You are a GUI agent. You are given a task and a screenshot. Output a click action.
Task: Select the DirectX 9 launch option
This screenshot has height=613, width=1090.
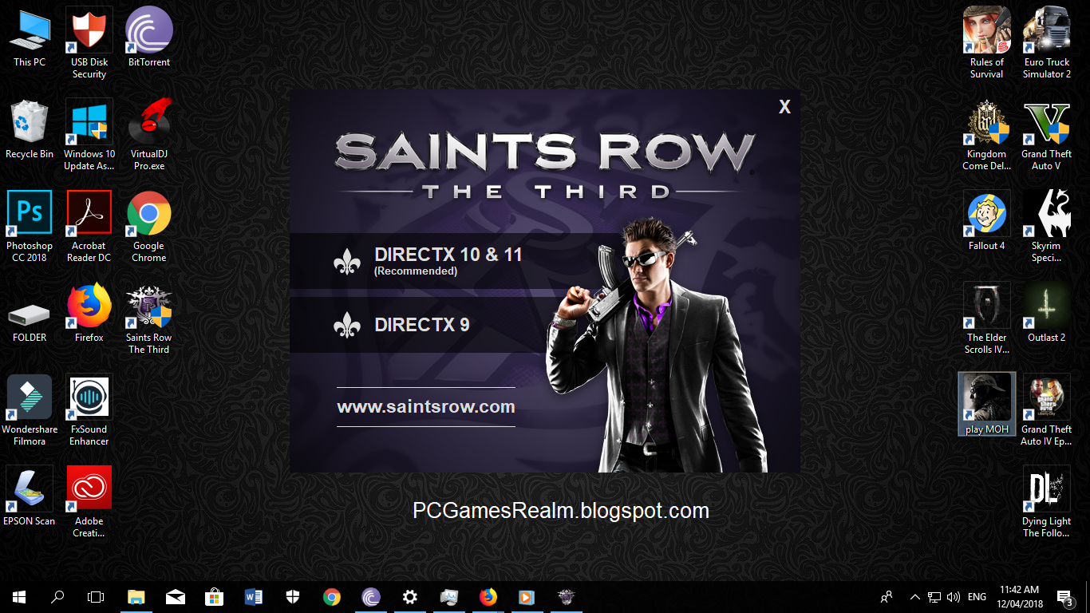click(423, 325)
